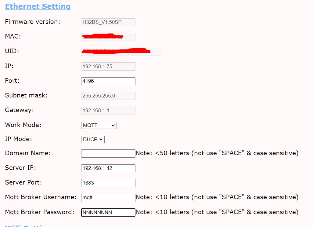Expand the IP Mode dropdown set to DHCP

93,139
